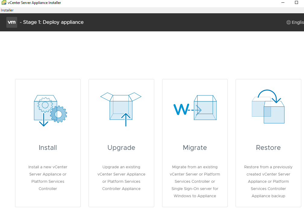Select the Install title
The height and width of the screenshot is (209, 304).
point(48,148)
